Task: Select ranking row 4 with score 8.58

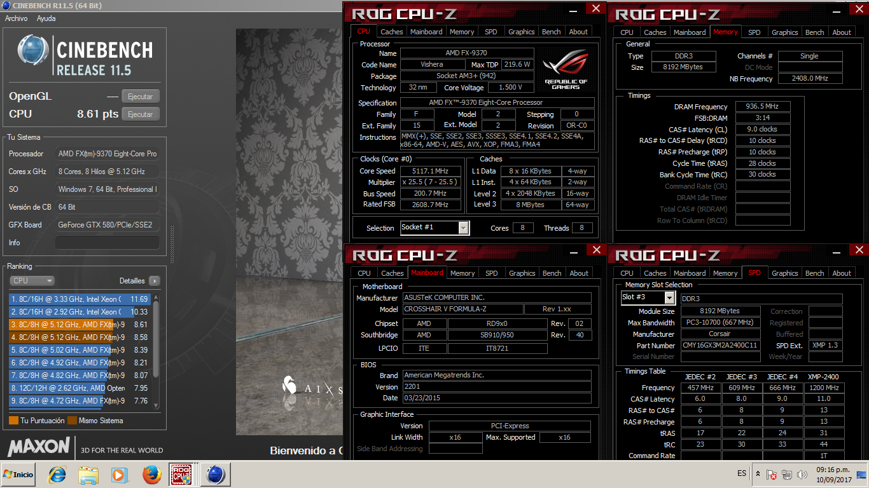Action: [79, 337]
